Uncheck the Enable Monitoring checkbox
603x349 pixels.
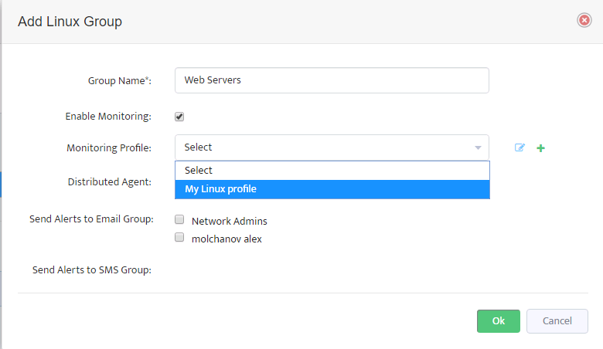tap(179, 117)
